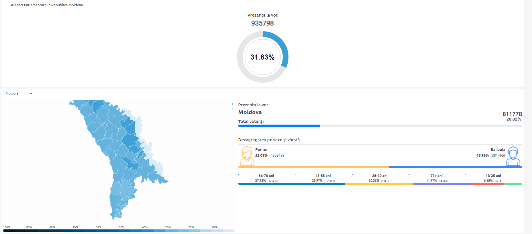Viewport: 532px width, 234px height.
Task: Click the red dot beside 71+ ani
Action: [x=409, y=175]
